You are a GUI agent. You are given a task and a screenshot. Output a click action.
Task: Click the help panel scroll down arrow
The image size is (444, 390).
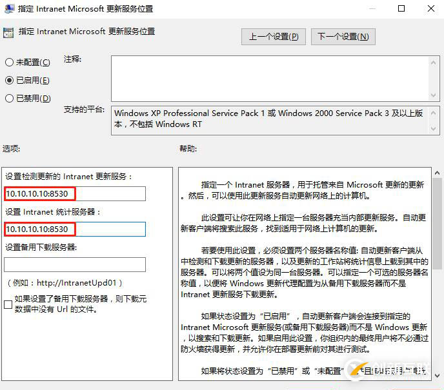coord(437,376)
